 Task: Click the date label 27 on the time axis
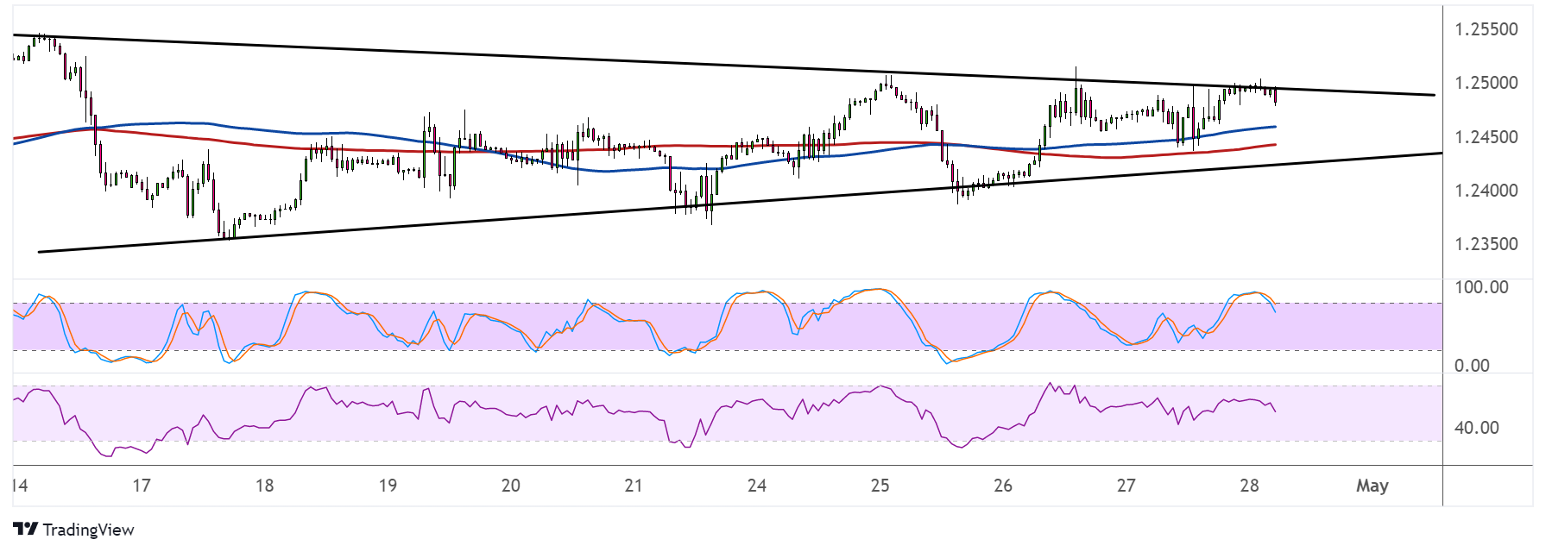click(1126, 486)
